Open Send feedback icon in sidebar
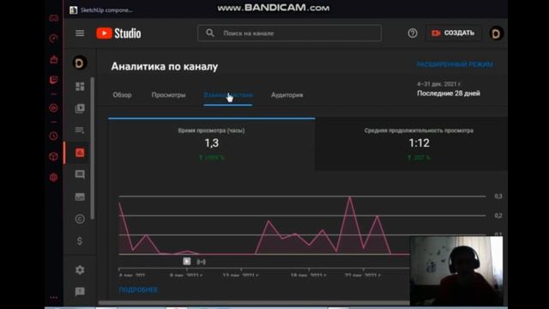The height and width of the screenshot is (309, 549). 80,292
